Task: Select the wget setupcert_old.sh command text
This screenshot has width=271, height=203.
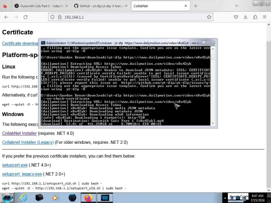Action: [64, 188]
